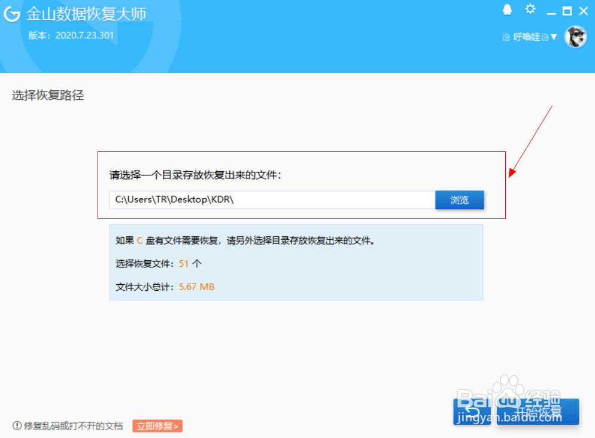Click the recovery path input field
The image size is (595, 438).
[x=272, y=200]
